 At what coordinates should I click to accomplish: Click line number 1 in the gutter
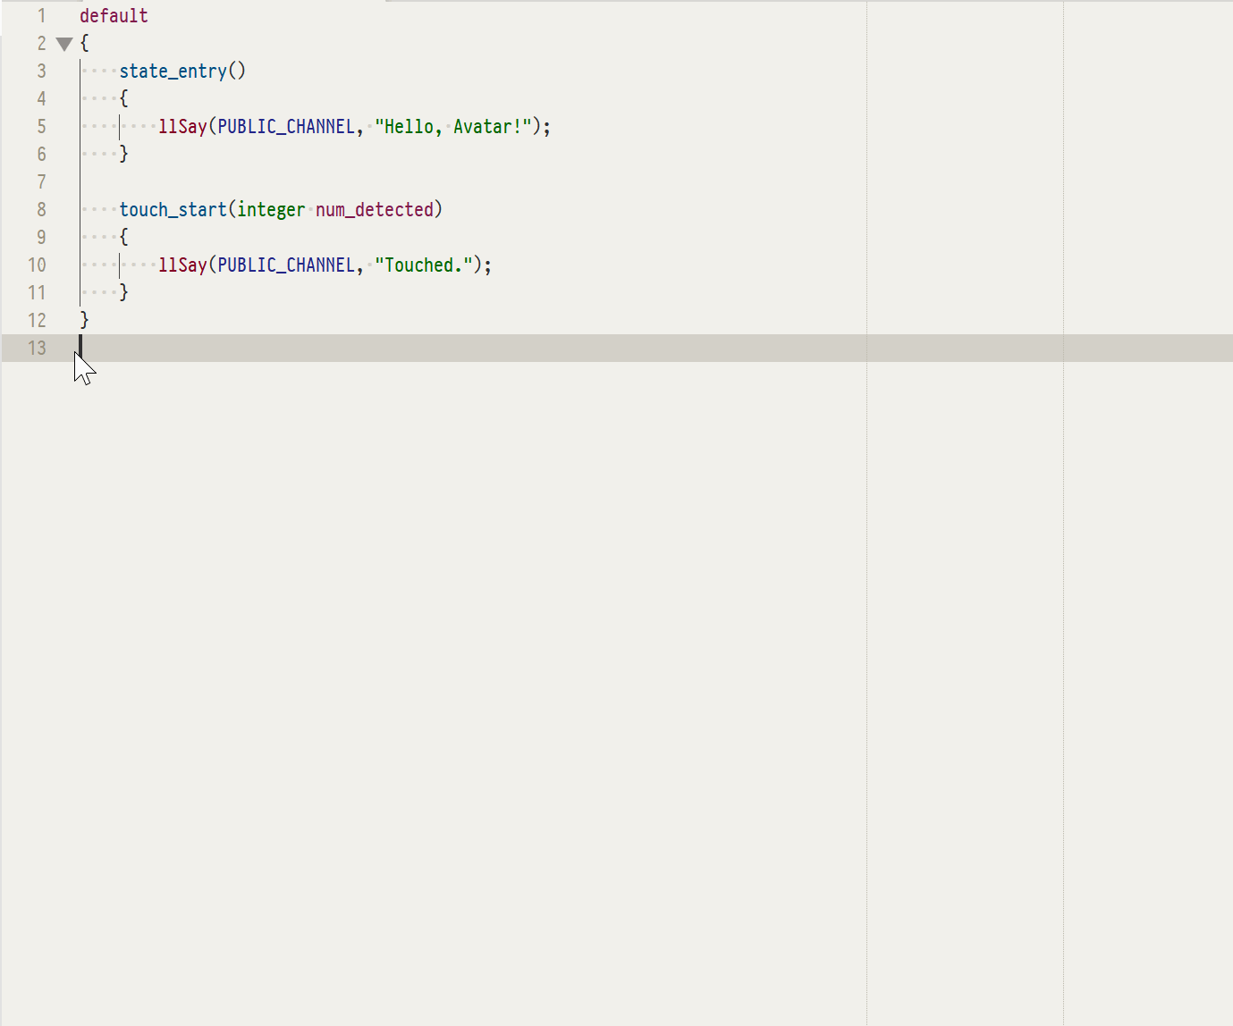pos(41,16)
